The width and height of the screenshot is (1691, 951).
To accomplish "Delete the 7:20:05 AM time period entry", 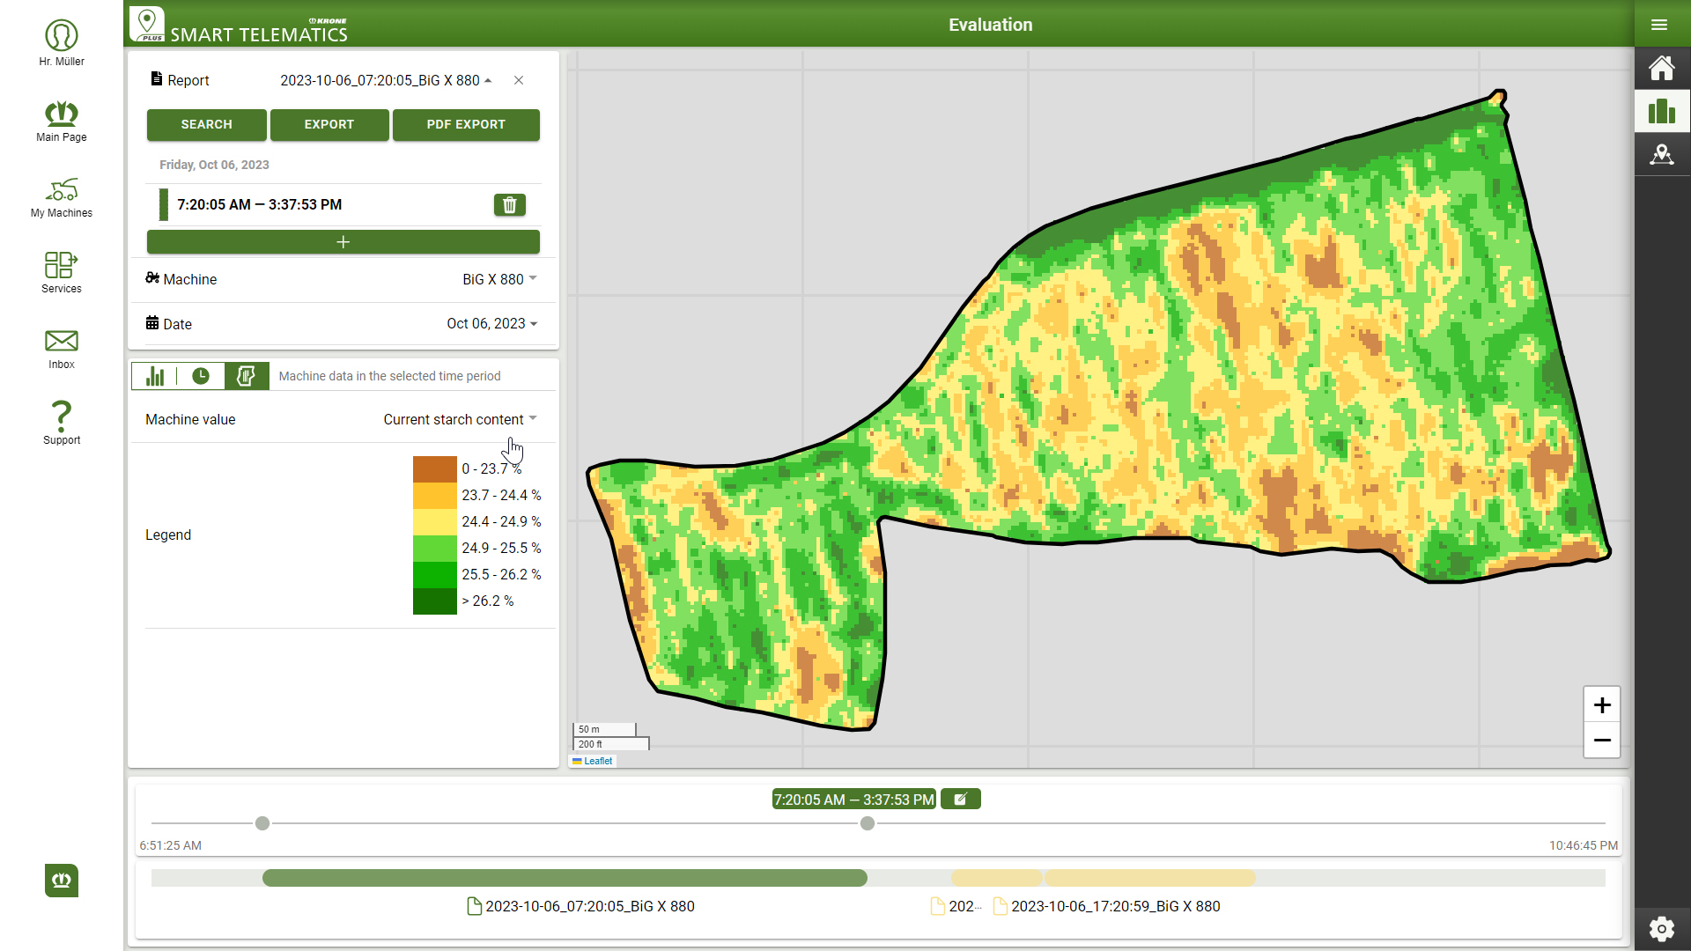I will (509, 205).
